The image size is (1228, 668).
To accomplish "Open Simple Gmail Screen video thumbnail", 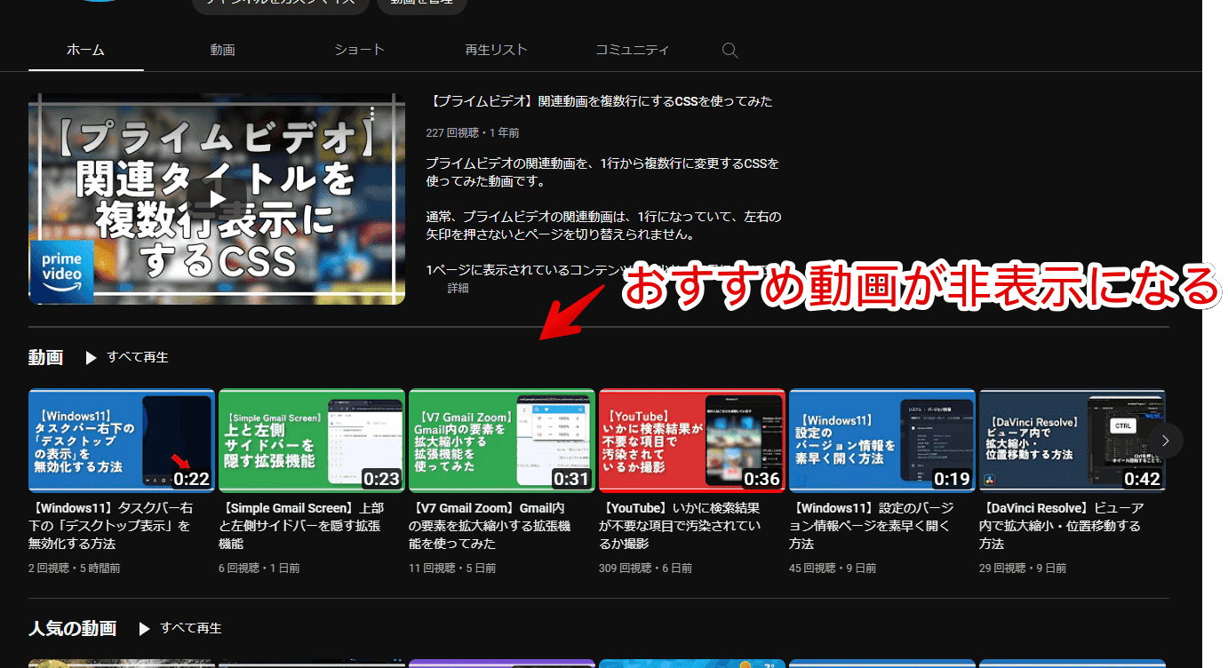I will pos(312,441).
